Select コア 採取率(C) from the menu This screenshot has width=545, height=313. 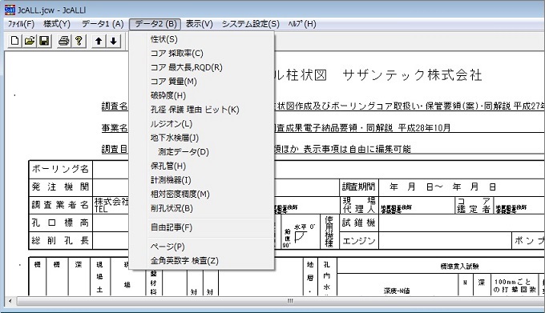point(176,54)
